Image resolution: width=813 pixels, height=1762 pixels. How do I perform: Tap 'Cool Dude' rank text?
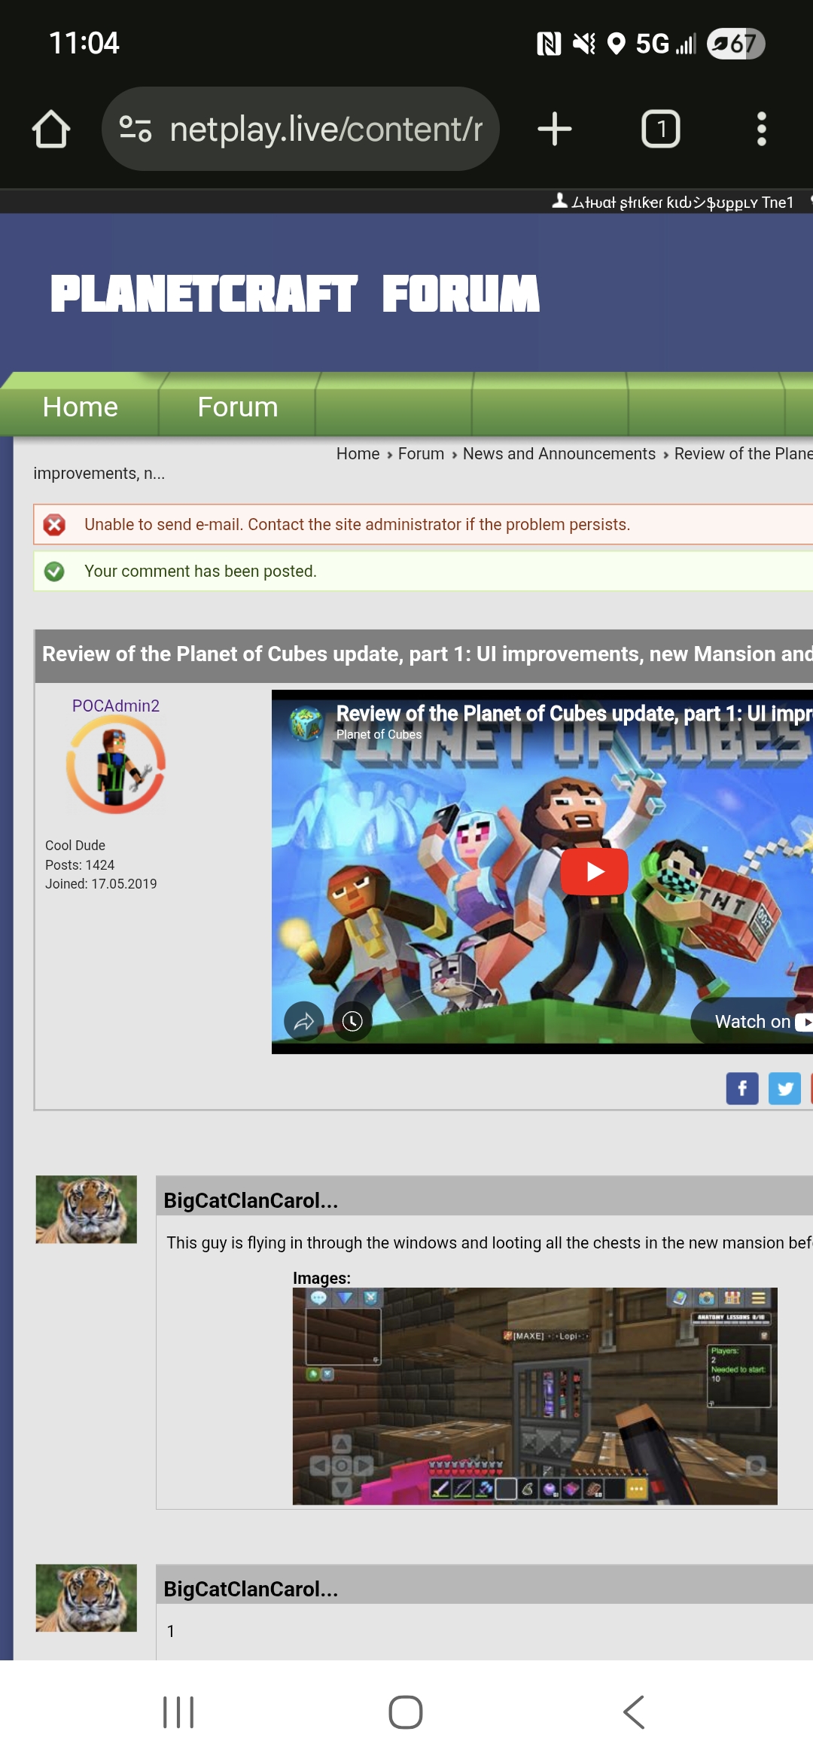(x=75, y=845)
